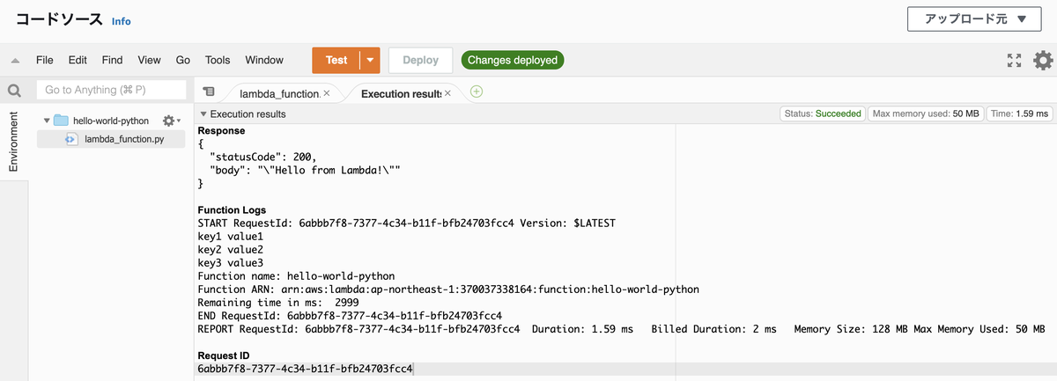This screenshot has height=381, width=1057.
Task: Collapse the hello-world-python folder tree
Action: (x=47, y=121)
